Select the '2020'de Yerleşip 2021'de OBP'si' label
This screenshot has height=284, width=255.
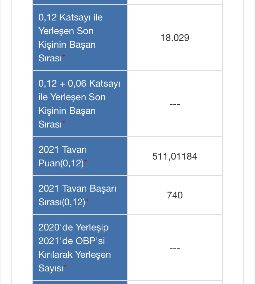[x=73, y=234]
